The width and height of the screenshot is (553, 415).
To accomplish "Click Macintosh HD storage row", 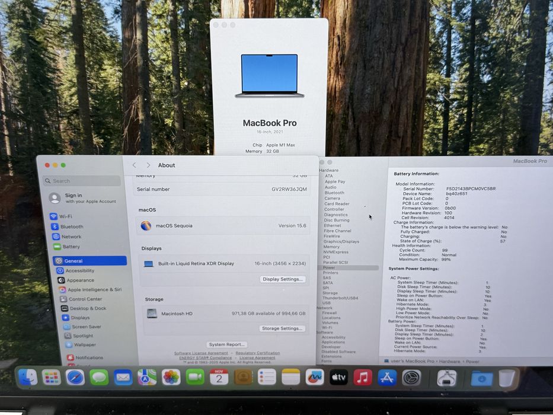I will coord(226,314).
